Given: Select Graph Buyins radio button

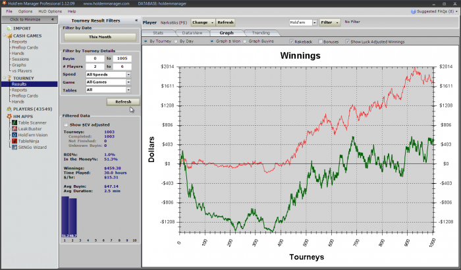Looking at the screenshot, I should [x=244, y=41].
